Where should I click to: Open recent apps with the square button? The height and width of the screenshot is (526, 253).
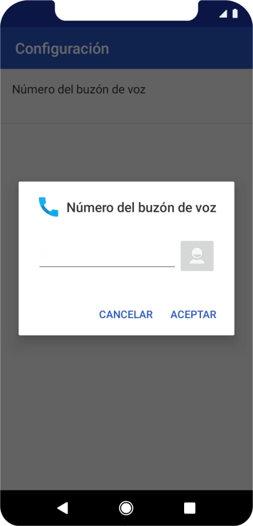[190, 508]
